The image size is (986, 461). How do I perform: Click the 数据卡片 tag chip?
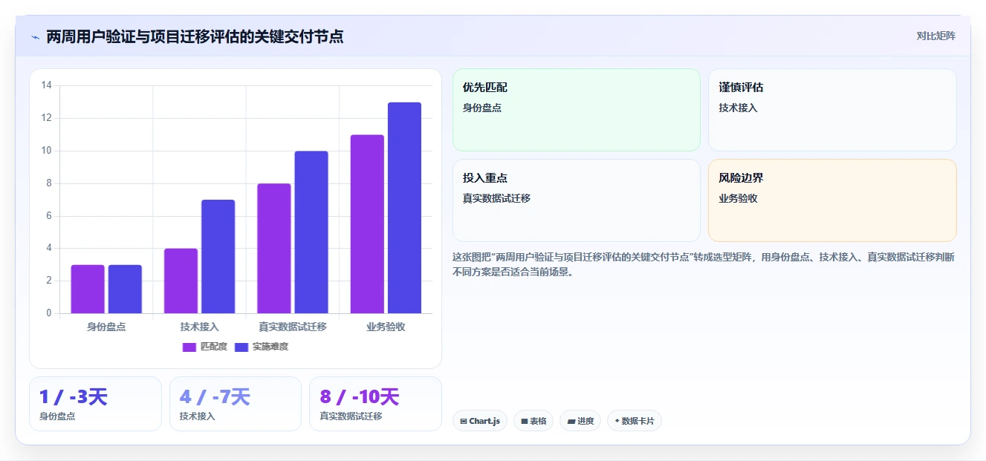click(x=635, y=421)
